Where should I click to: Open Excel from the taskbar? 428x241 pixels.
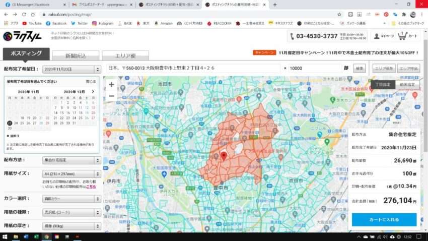(x=36, y=236)
